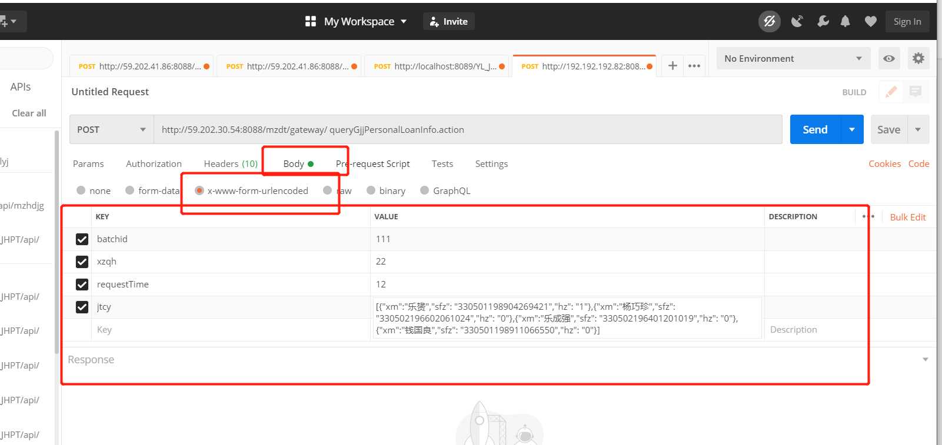Screen dimensions: 942x445
Task: Select the binary body type
Action: pos(371,190)
